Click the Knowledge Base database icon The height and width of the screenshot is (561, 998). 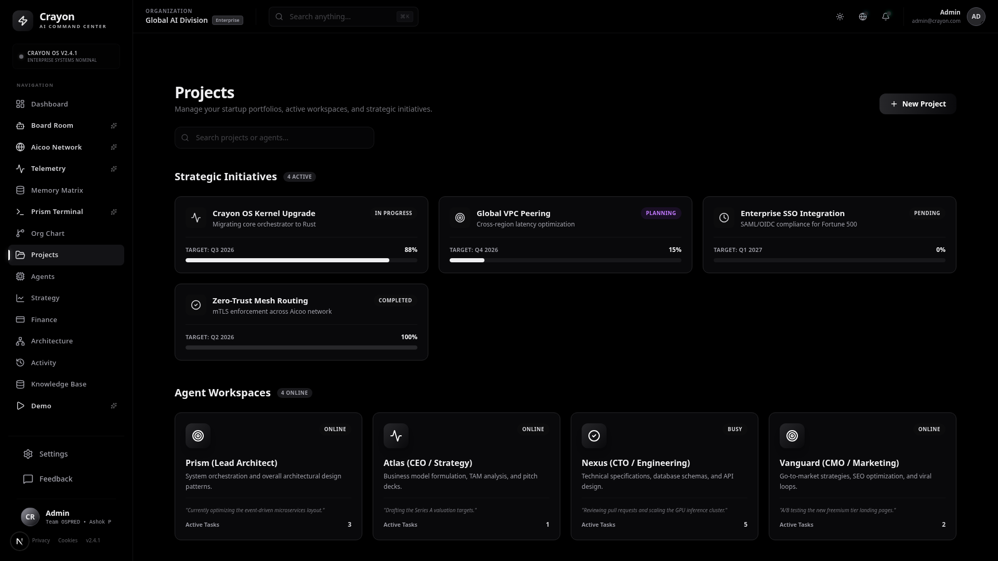tap(20, 384)
